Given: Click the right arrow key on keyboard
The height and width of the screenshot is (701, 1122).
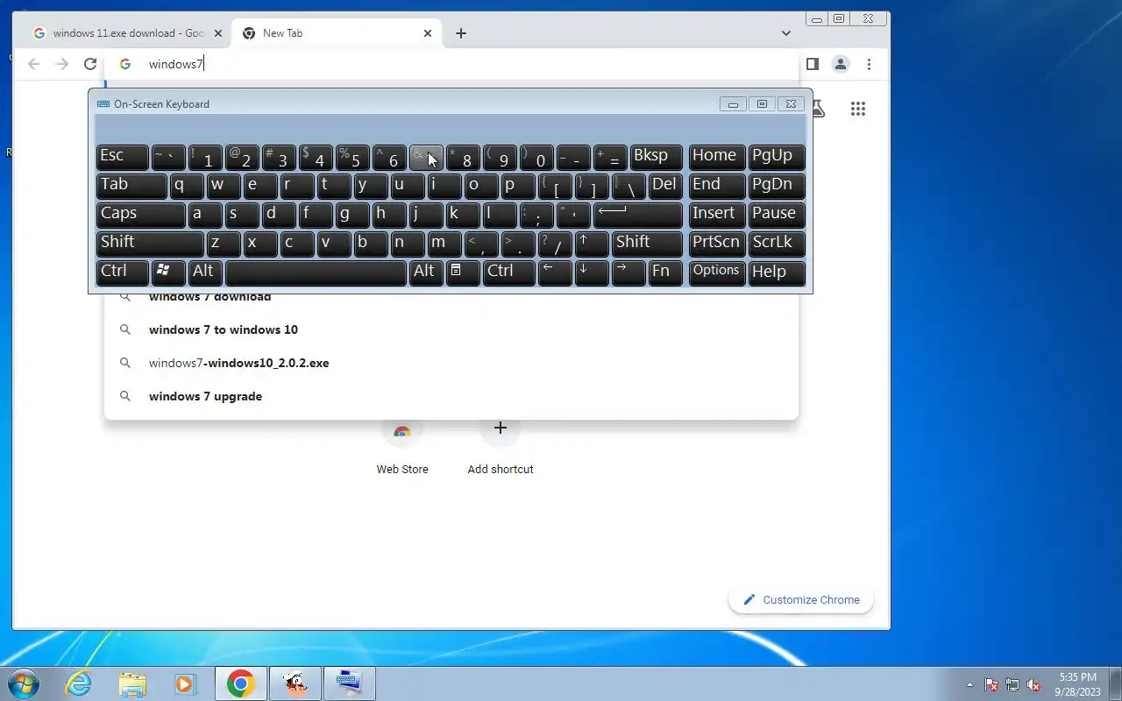Looking at the screenshot, I should coord(628,273).
